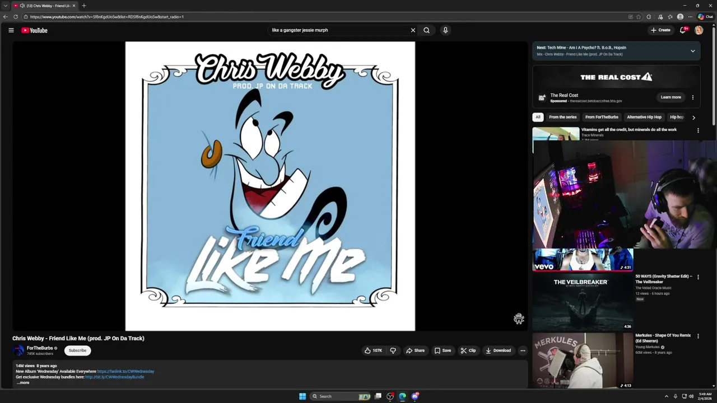Screen dimensions: 717x403
Task: Start voice search with the microphone
Action: point(445,30)
